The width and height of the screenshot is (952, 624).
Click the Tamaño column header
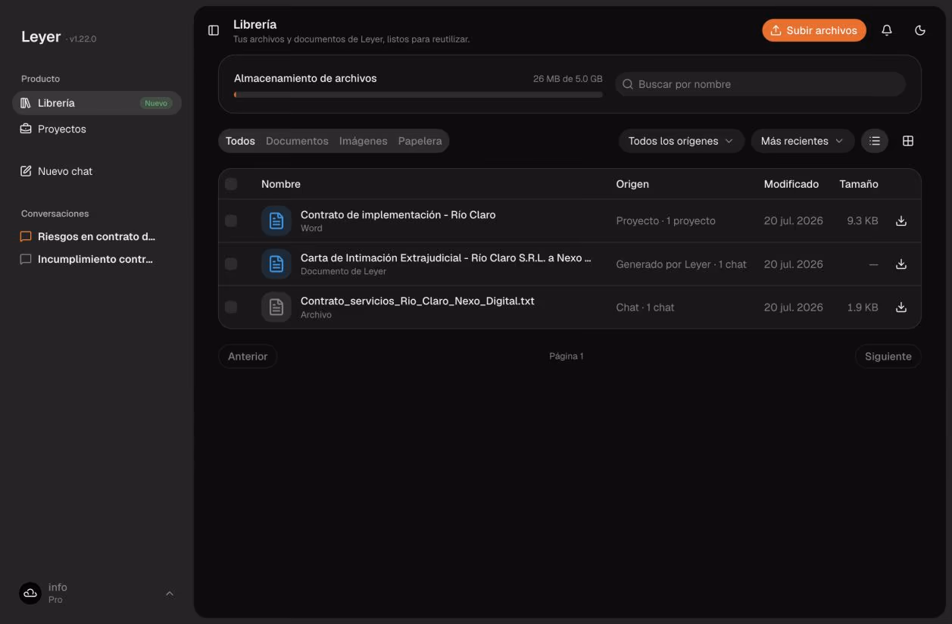coord(859,184)
